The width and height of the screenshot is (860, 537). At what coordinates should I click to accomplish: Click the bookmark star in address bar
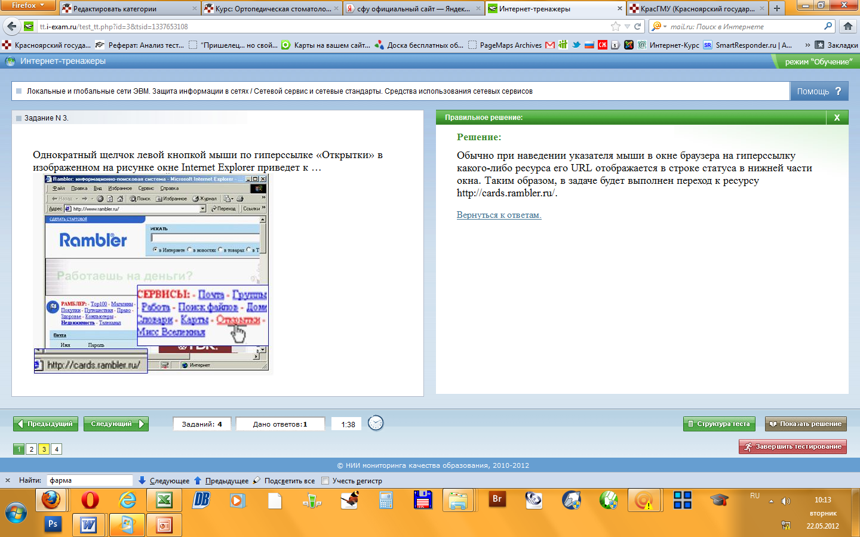616,26
